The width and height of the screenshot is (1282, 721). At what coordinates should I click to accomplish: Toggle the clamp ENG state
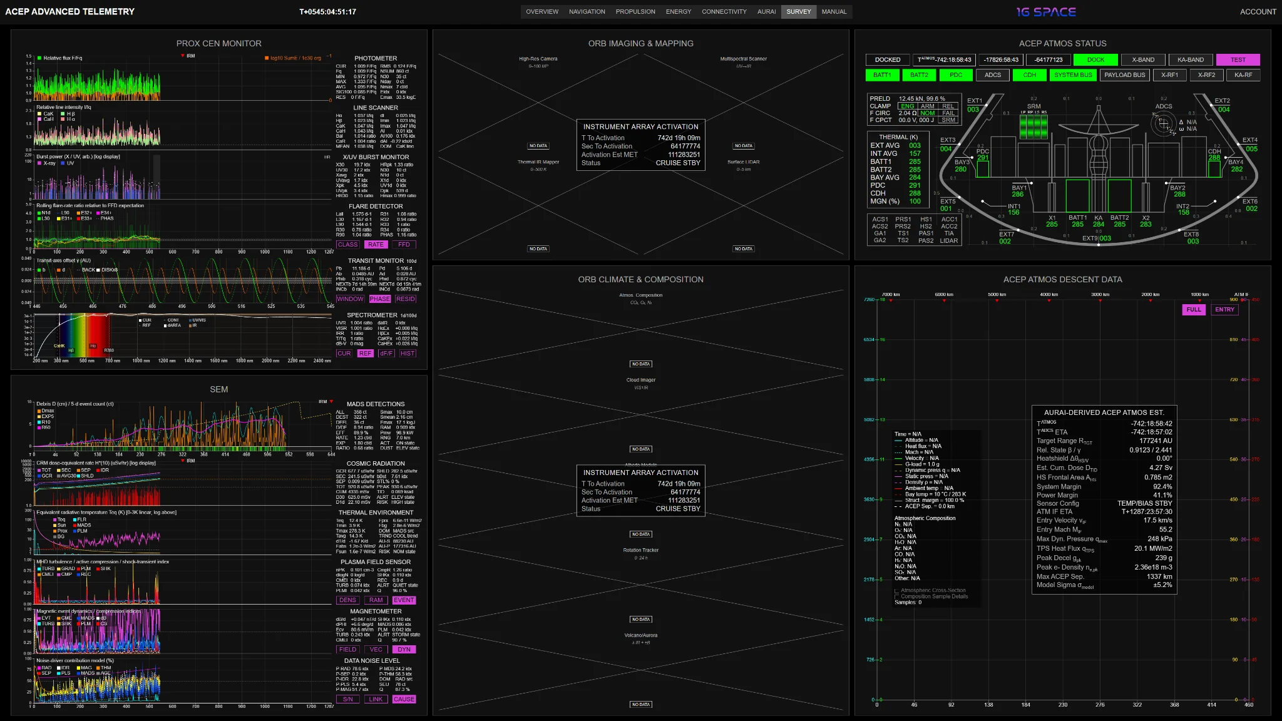(x=908, y=106)
